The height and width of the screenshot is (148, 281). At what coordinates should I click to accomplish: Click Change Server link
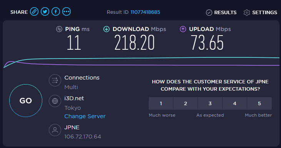[85, 116]
